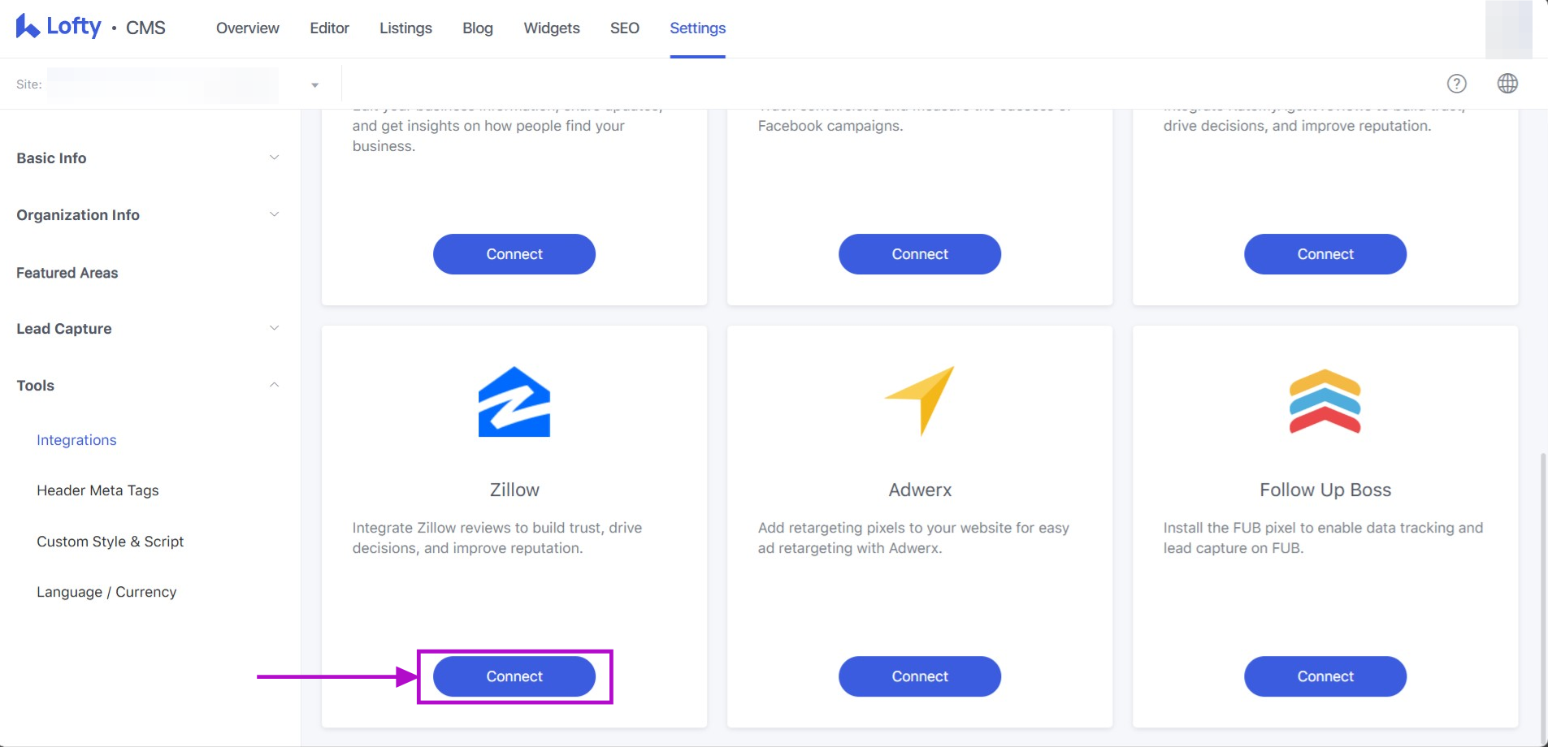Switch to the Listings tab
The width and height of the screenshot is (1548, 747).
405,28
